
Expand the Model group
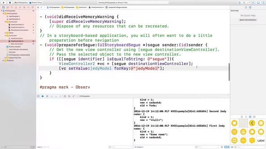5,33
